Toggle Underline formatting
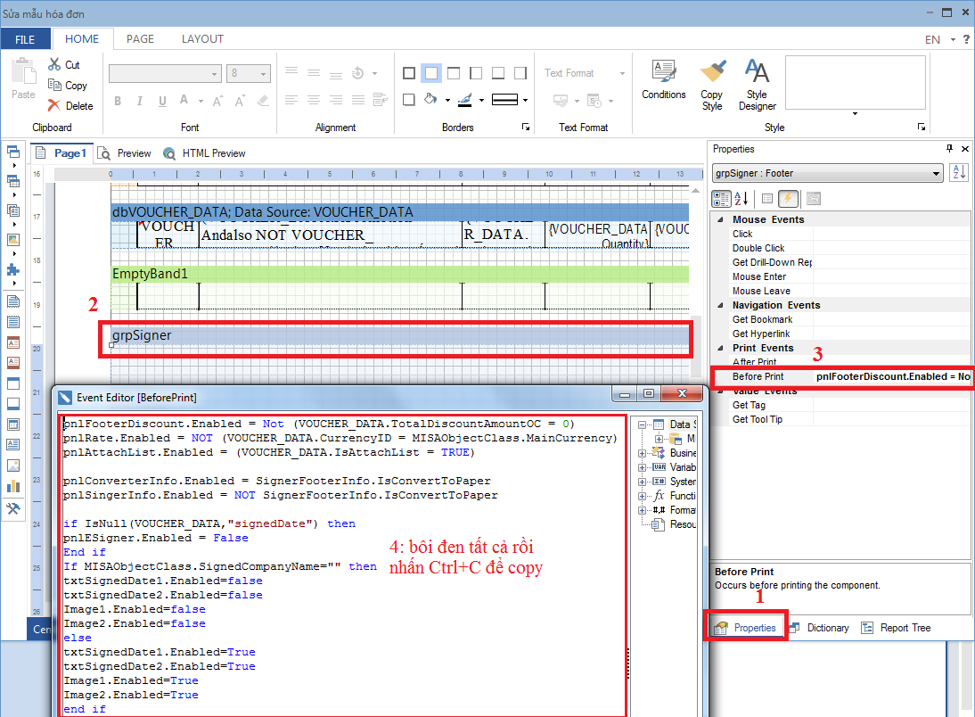 162,101
